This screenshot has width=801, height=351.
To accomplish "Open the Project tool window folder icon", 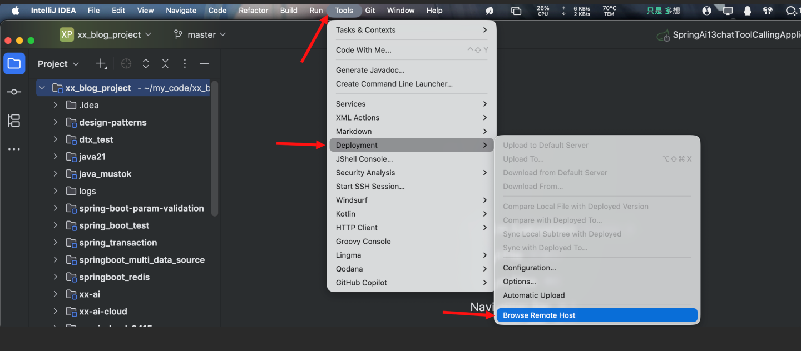I will [x=14, y=64].
